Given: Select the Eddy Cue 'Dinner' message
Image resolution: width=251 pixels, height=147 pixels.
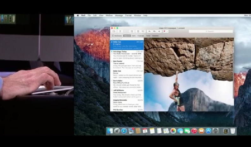Looking at the screenshot, I should [127, 74].
